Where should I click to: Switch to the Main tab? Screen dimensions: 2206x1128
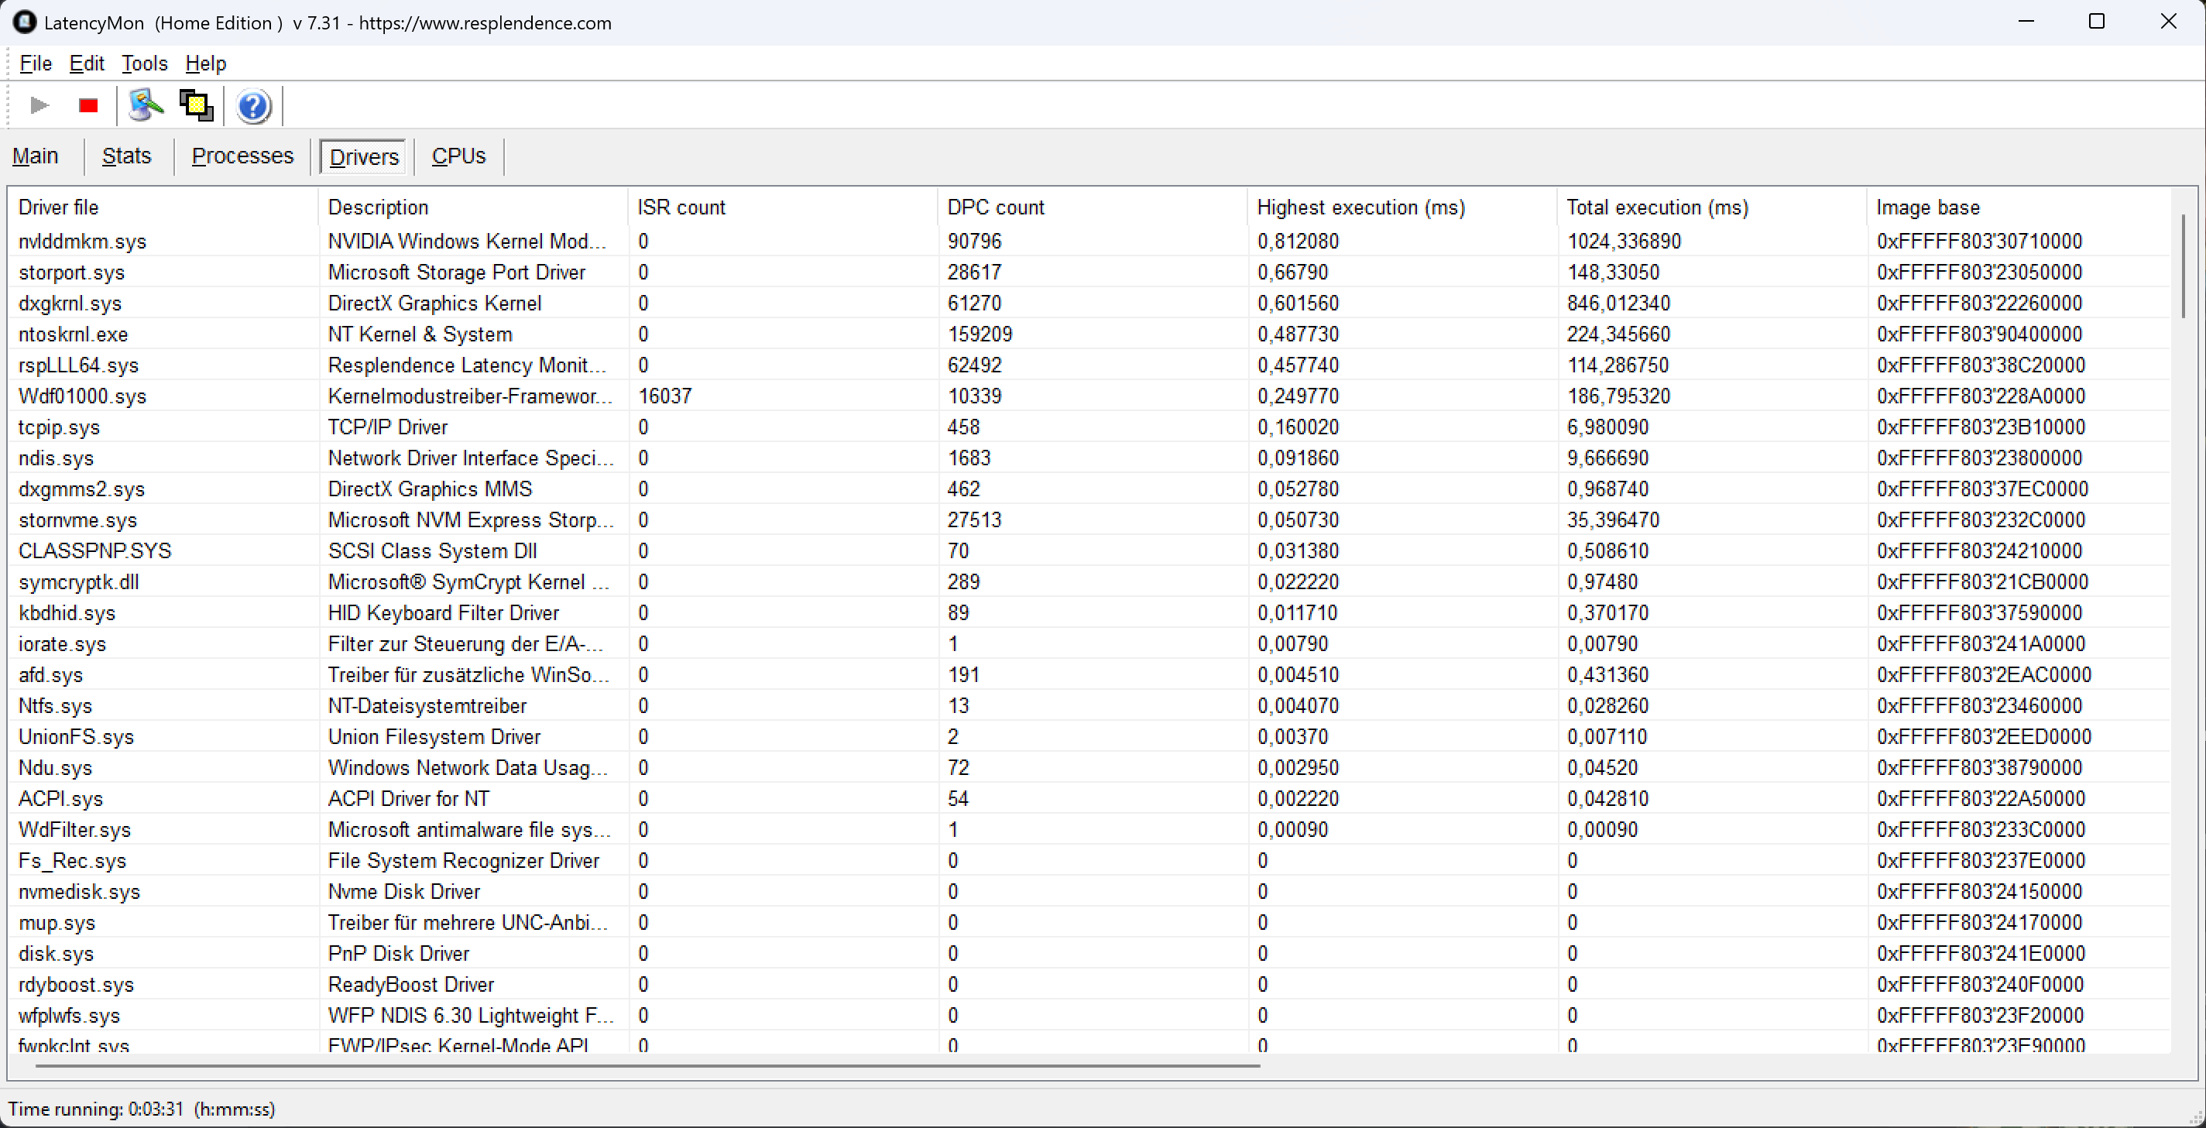[35, 156]
